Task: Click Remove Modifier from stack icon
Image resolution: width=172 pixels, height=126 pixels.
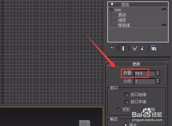Action: coord(142,48)
